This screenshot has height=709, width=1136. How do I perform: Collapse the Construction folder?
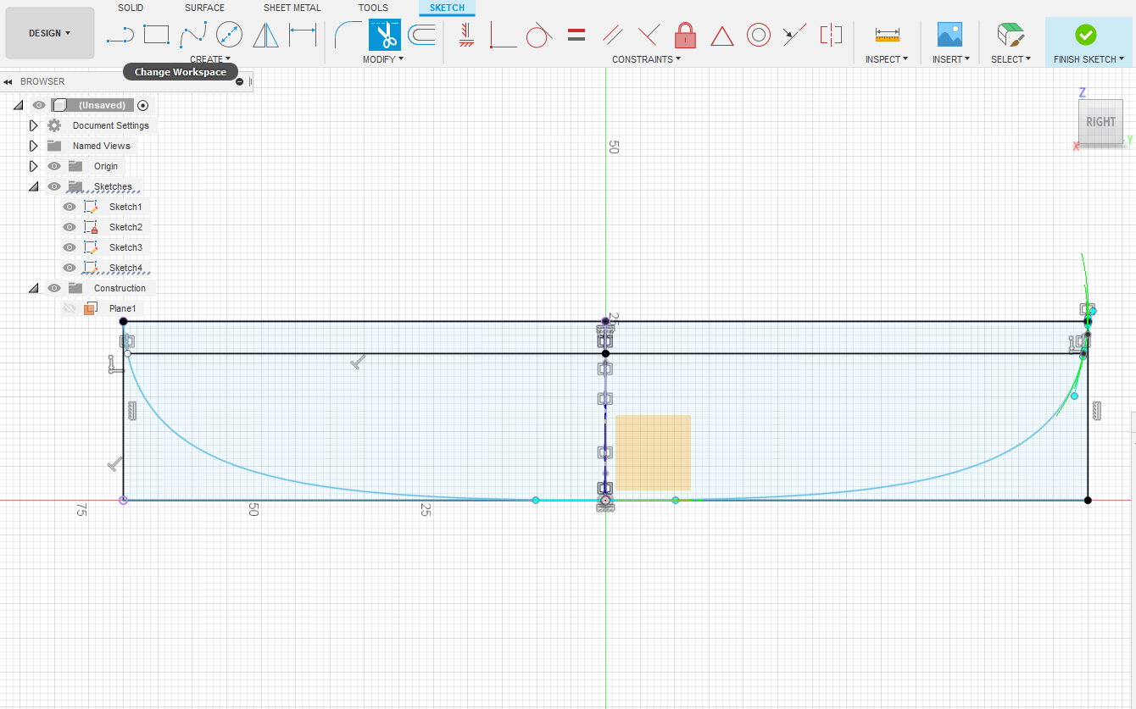pos(33,288)
